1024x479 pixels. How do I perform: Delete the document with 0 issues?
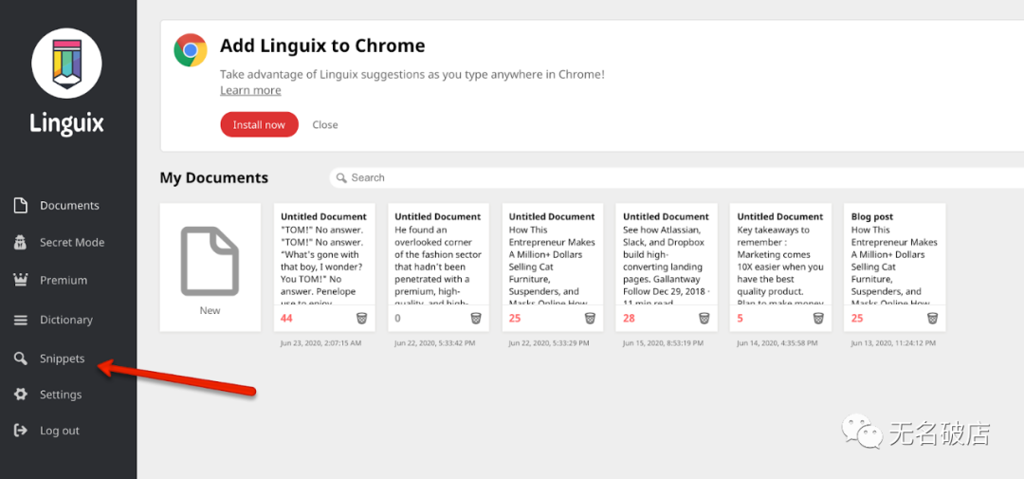tap(476, 319)
